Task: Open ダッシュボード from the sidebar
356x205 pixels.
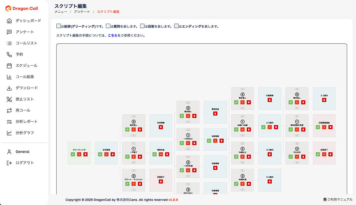Action: click(28, 21)
